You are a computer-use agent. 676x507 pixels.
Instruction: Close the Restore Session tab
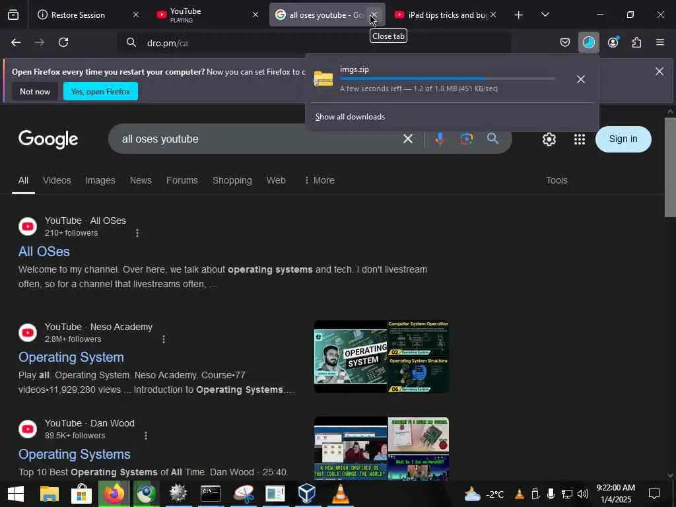[136, 15]
